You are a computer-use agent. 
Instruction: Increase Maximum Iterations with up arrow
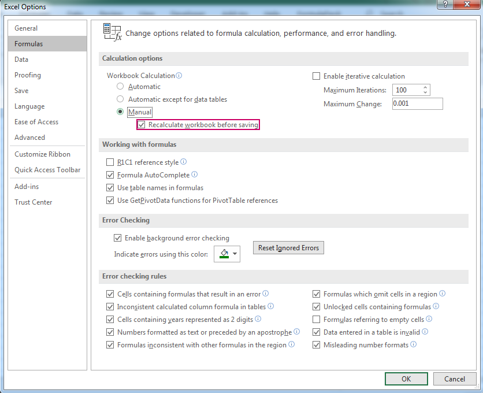425,87
